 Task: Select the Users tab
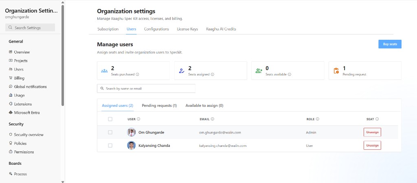132,29
